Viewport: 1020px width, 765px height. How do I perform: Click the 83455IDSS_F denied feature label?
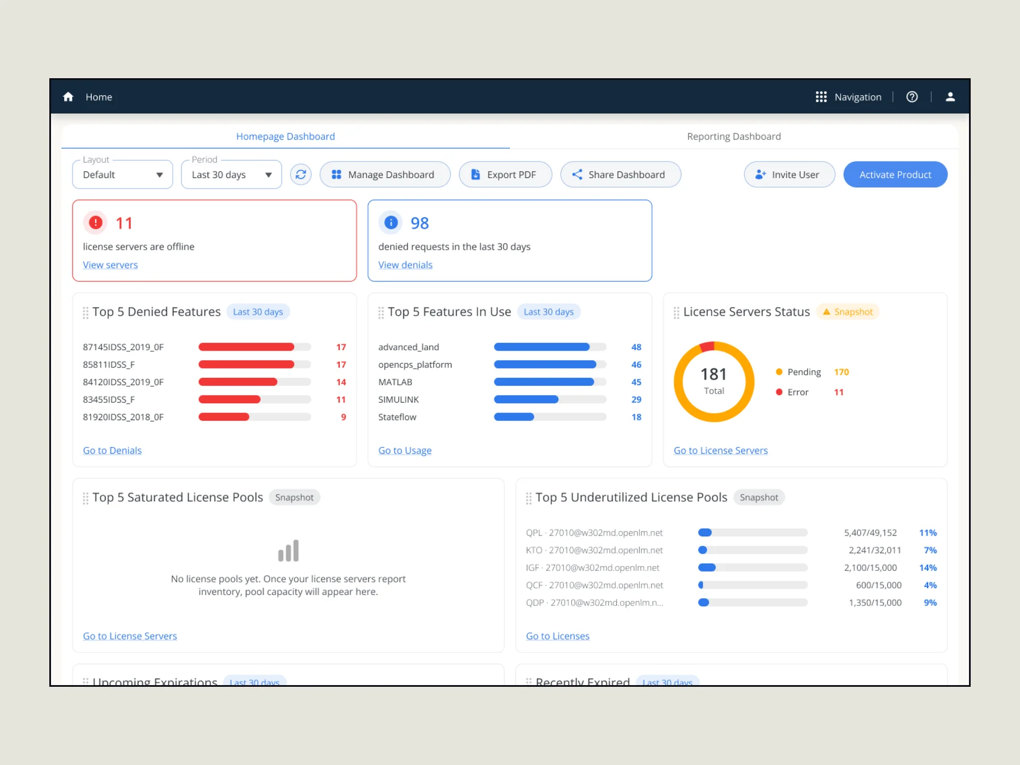coord(109,399)
